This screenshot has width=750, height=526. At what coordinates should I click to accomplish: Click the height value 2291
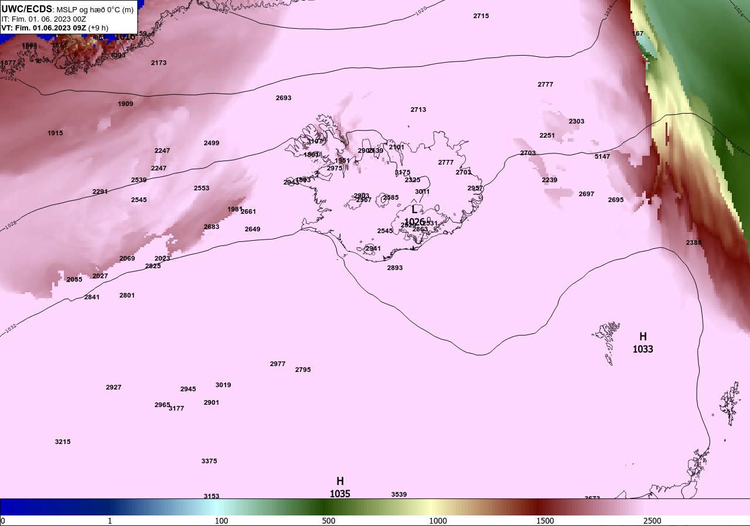click(100, 192)
